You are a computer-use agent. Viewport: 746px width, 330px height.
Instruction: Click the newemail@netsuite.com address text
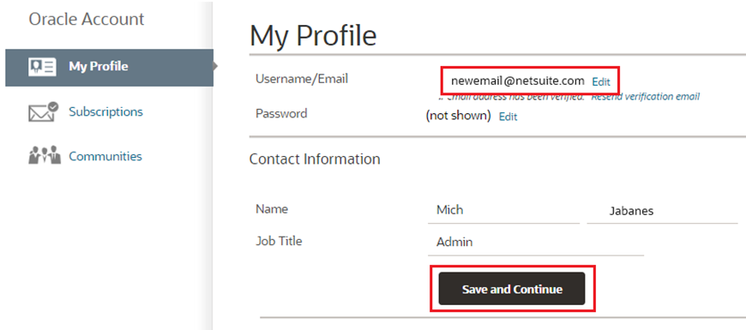pos(518,81)
